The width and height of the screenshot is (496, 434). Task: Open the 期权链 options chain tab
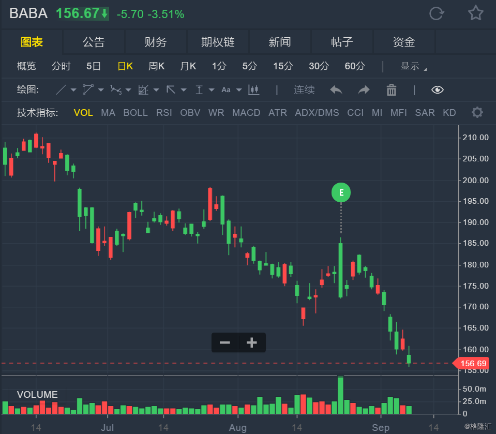[218, 42]
